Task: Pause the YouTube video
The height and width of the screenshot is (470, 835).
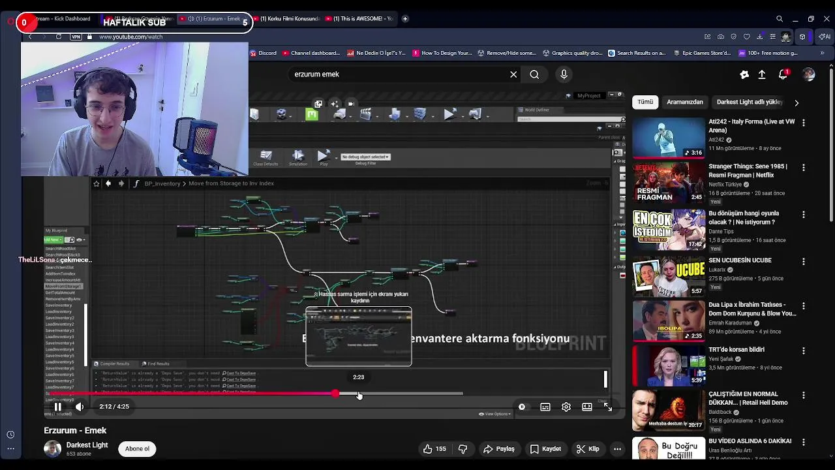Action: [x=57, y=407]
